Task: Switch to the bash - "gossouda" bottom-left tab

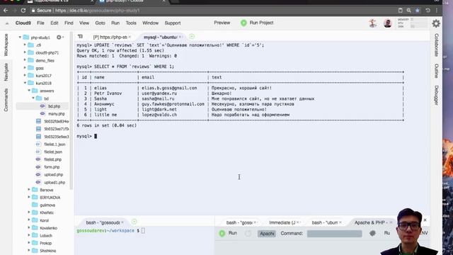Action: (103, 222)
